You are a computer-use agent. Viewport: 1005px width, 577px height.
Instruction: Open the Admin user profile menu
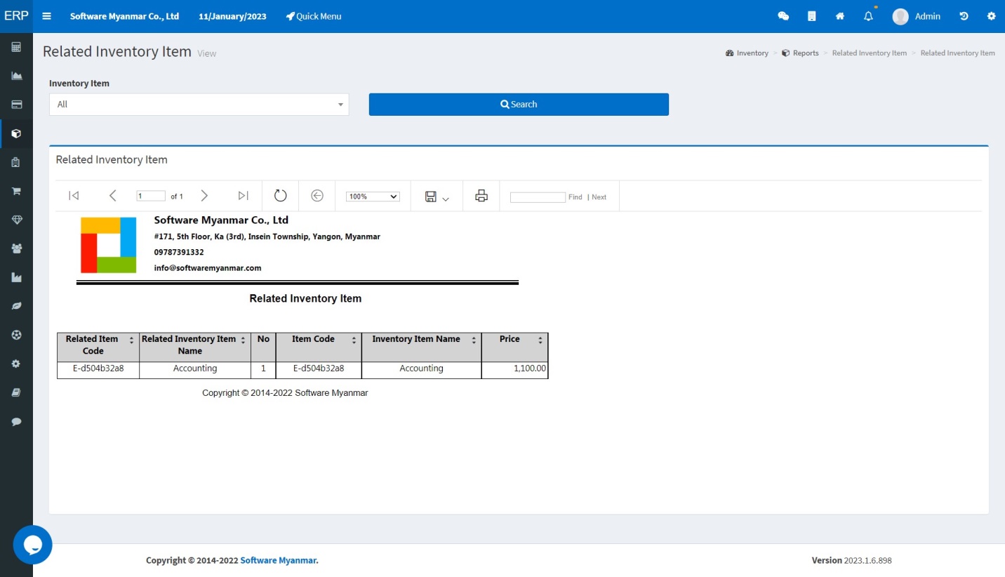point(917,16)
